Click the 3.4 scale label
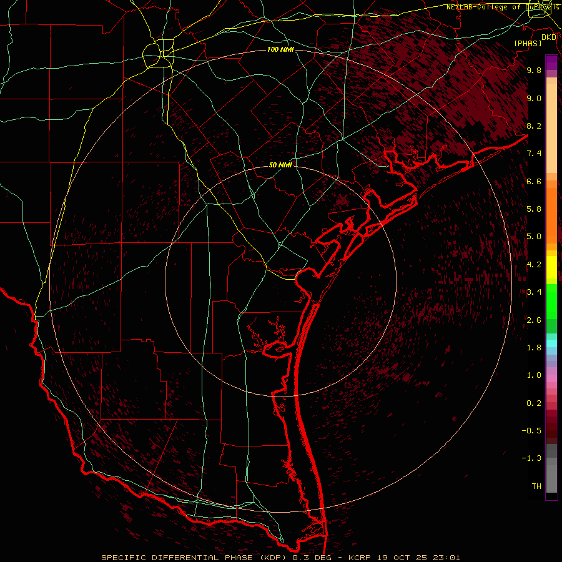The image size is (562, 562). pyautogui.click(x=534, y=292)
